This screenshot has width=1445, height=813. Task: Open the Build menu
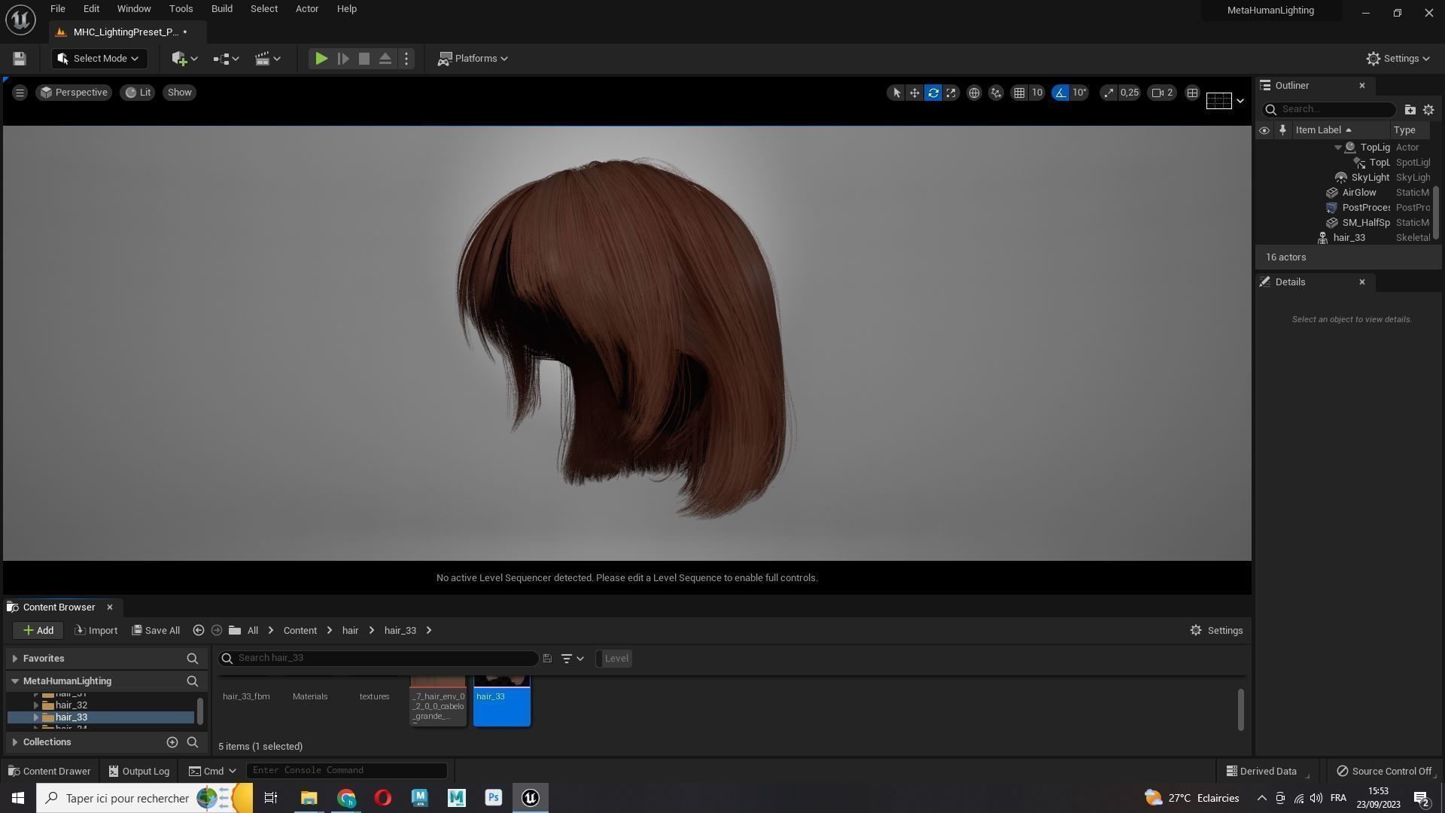click(222, 9)
